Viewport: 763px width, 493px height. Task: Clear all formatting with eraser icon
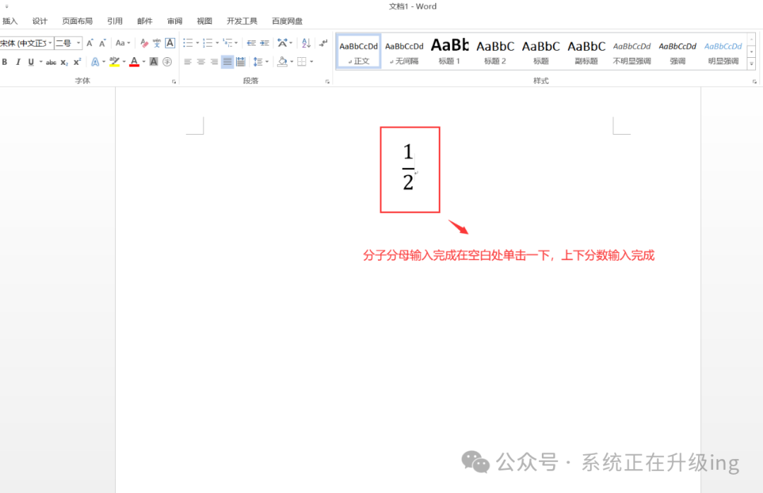[x=144, y=43]
